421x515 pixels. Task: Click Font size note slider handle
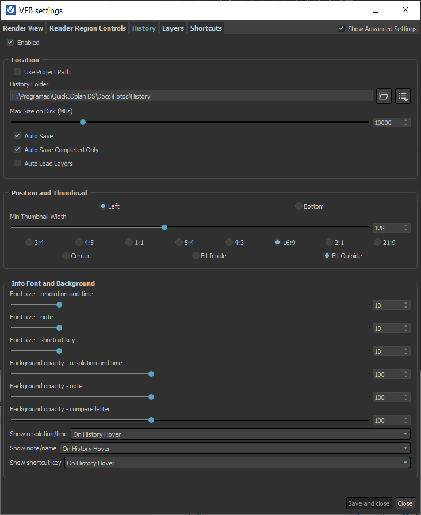[x=59, y=328]
